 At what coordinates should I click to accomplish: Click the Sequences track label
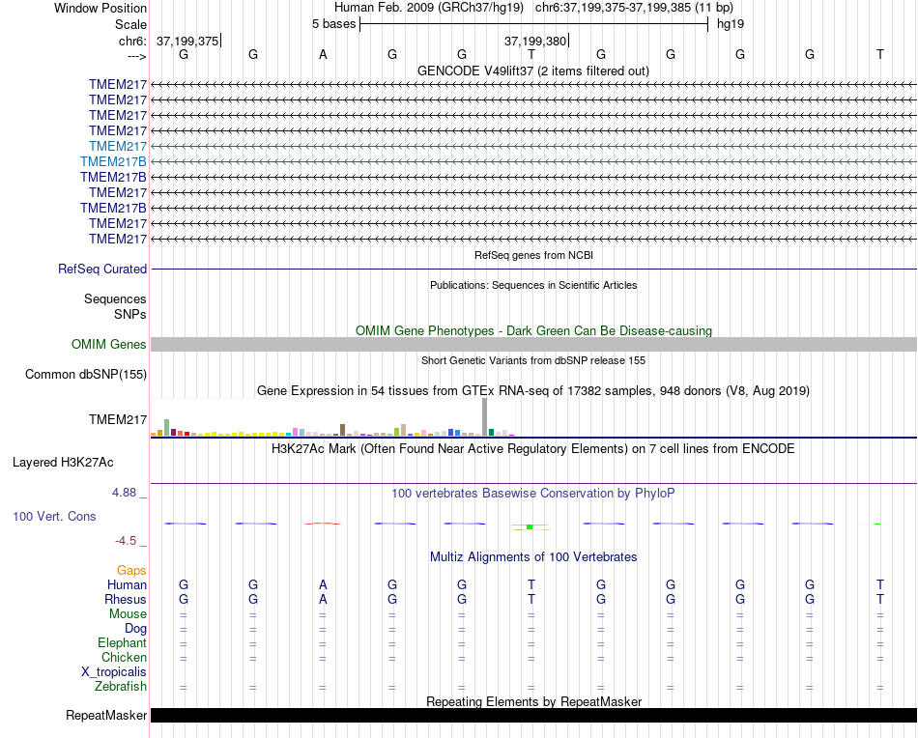(x=115, y=299)
